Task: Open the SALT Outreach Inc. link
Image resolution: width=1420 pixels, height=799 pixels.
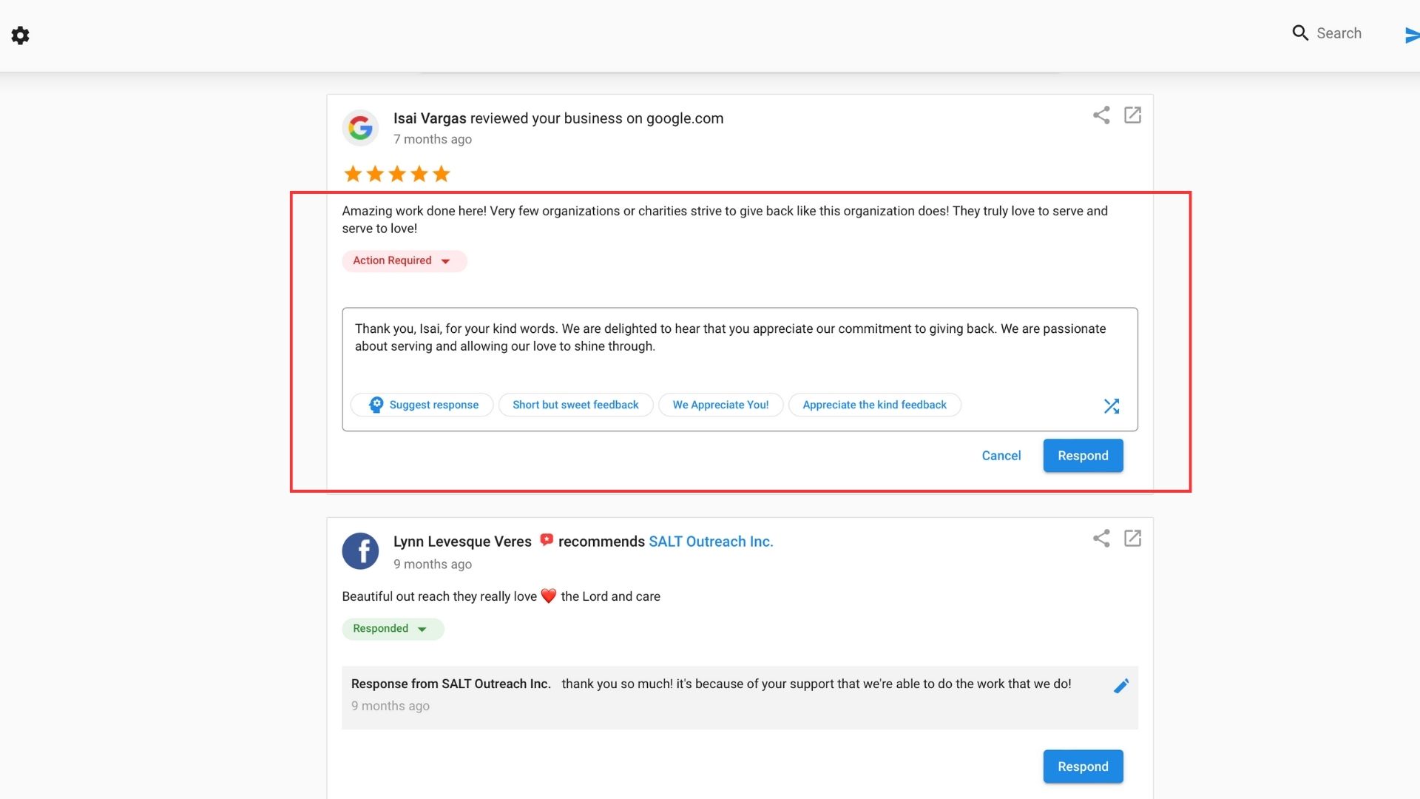Action: point(711,541)
